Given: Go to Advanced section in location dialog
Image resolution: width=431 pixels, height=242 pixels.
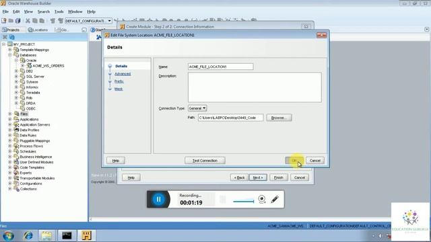Looking at the screenshot, I should coord(123,74).
